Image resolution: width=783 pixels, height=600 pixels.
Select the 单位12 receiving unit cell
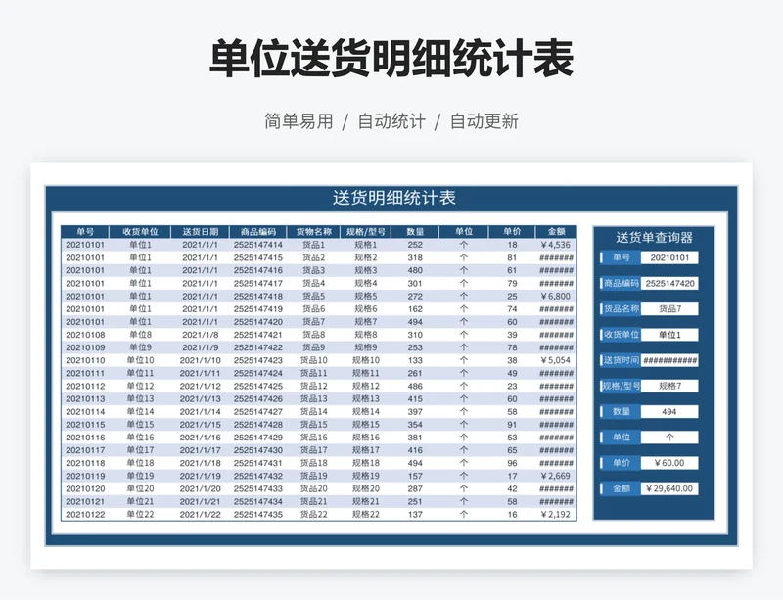click(x=140, y=387)
